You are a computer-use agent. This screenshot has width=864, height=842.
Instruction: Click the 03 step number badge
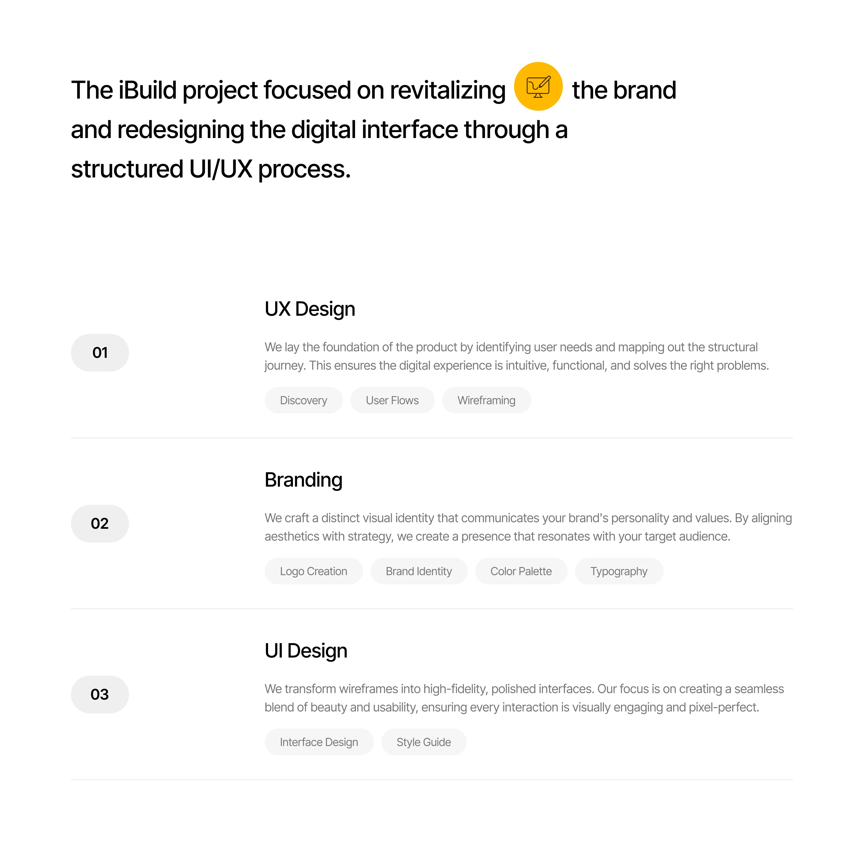(x=100, y=694)
